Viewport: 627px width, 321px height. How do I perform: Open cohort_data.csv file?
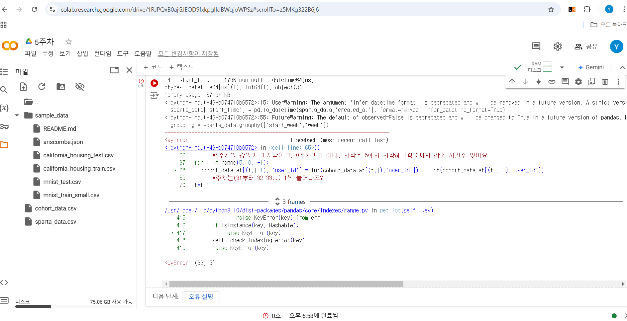click(x=55, y=208)
